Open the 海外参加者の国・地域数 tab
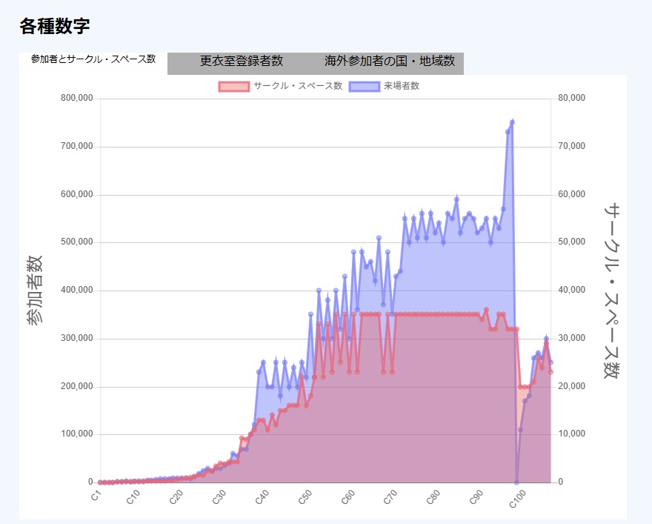Image resolution: width=652 pixels, height=524 pixels. coord(390,61)
